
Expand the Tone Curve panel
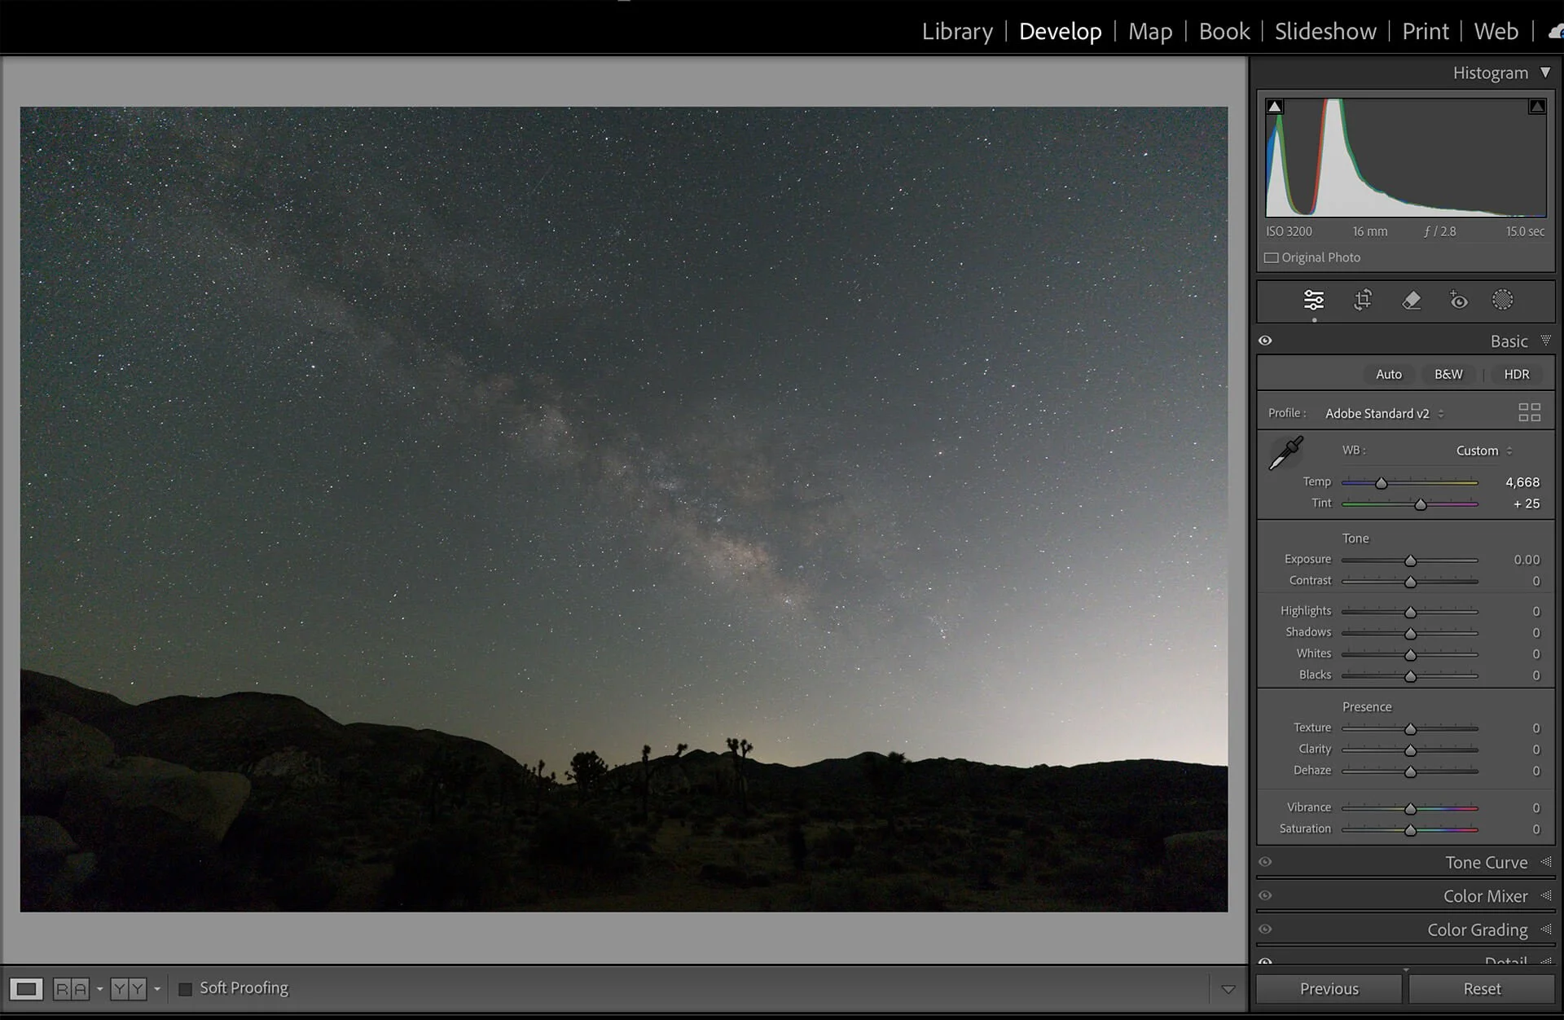point(1486,862)
